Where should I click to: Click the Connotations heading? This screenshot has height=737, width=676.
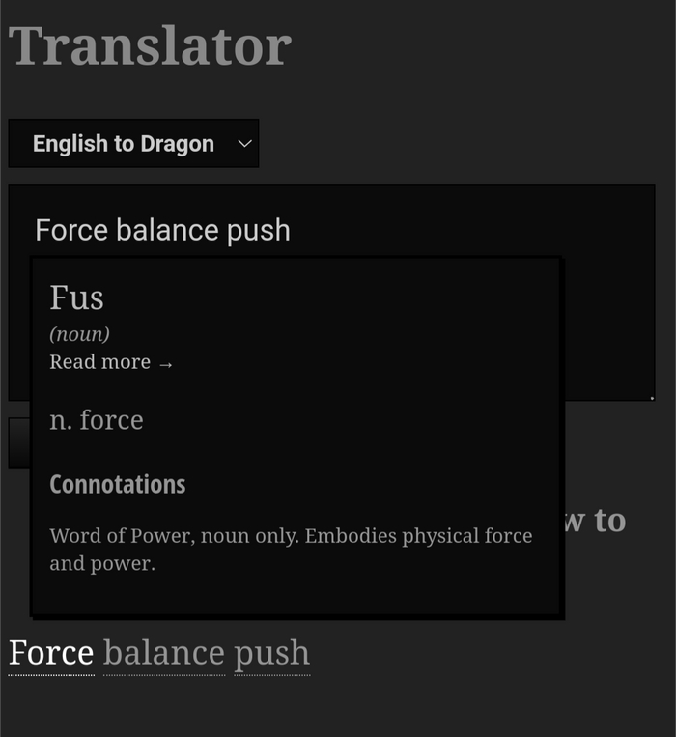[118, 484]
